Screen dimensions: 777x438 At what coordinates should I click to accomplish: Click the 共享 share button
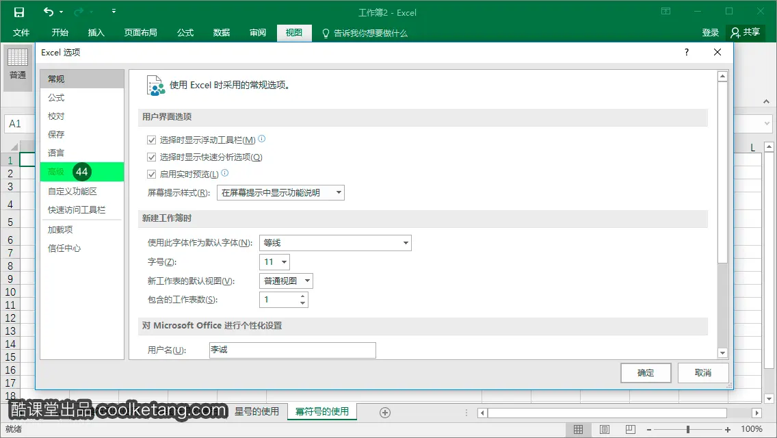pyautogui.click(x=746, y=33)
